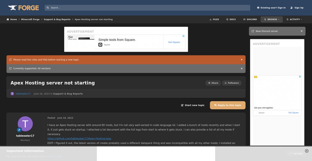Go to Support & Bug Reports breadcrumb

coord(57,19)
